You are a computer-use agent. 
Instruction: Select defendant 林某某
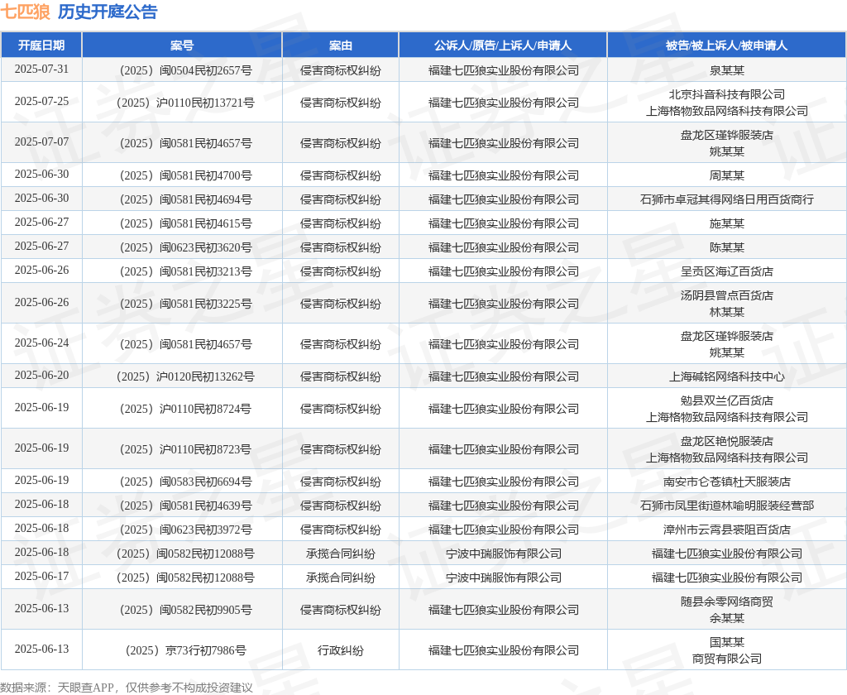pyautogui.click(x=726, y=313)
